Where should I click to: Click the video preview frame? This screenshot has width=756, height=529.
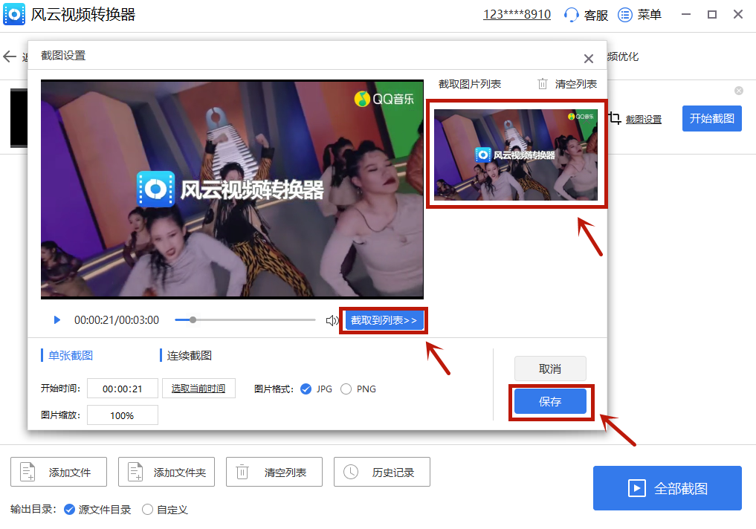click(x=232, y=189)
